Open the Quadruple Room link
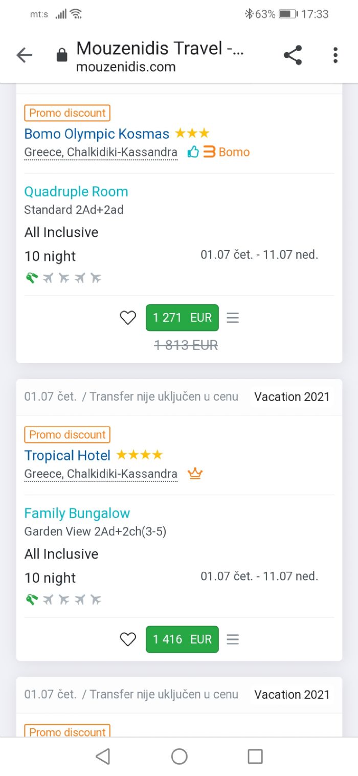The height and width of the screenshot is (776, 358). [76, 192]
